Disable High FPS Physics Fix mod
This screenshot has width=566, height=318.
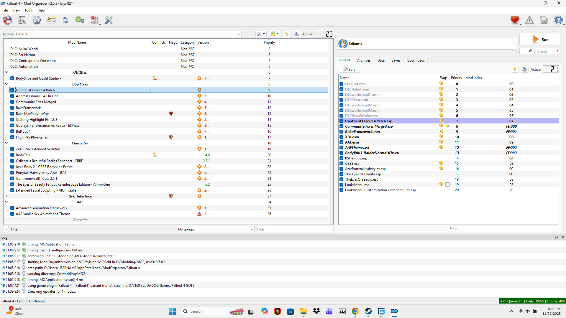[x=12, y=137]
